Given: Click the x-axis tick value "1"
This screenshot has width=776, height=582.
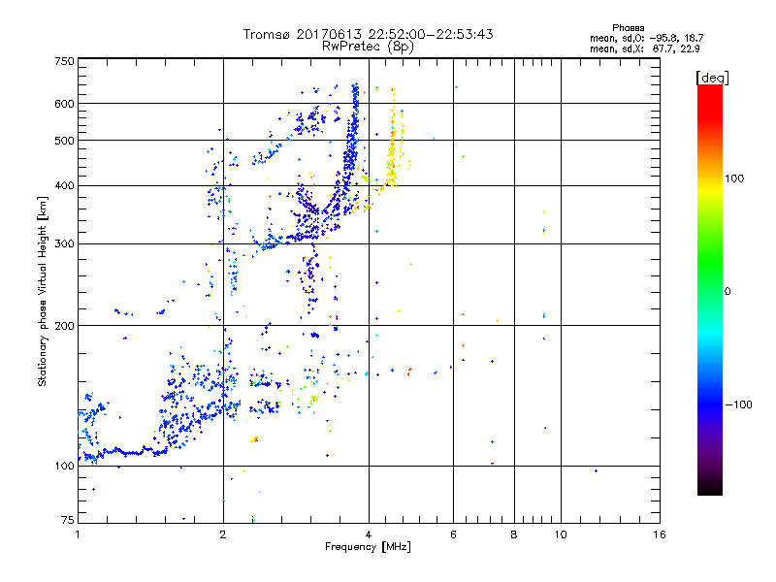Looking at the screenshot, I should click(x=78, y=534).
